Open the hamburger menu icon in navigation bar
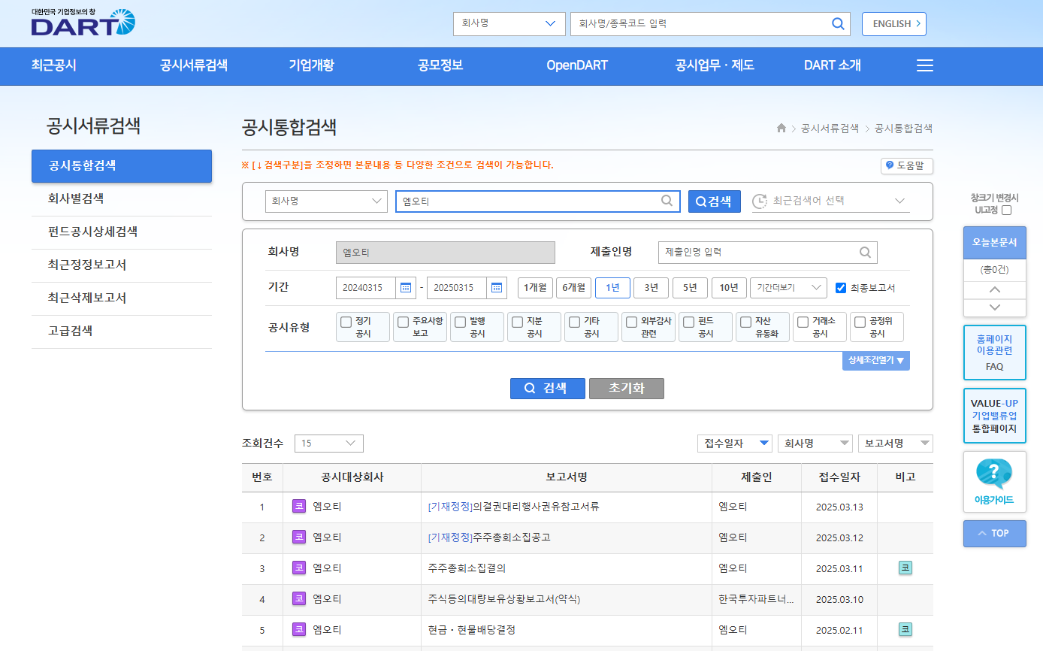Viewport: 1043px width, 651px height. tap(925, 65)
